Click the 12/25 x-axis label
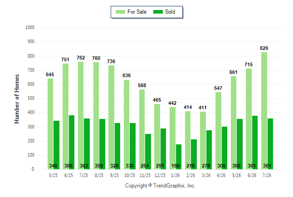 tap(160, 175)
